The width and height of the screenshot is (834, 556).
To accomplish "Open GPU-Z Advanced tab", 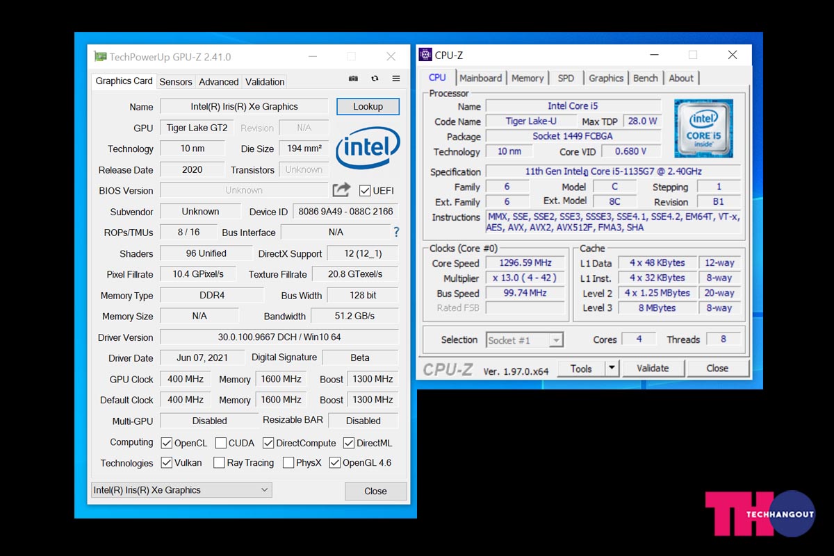I will pos(219,82).
